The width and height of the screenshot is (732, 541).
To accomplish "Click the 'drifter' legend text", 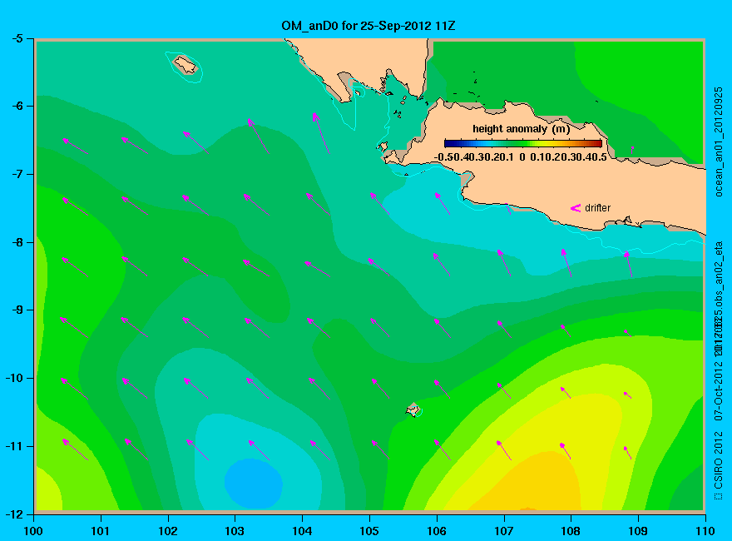I will click(x=597, y=208).
